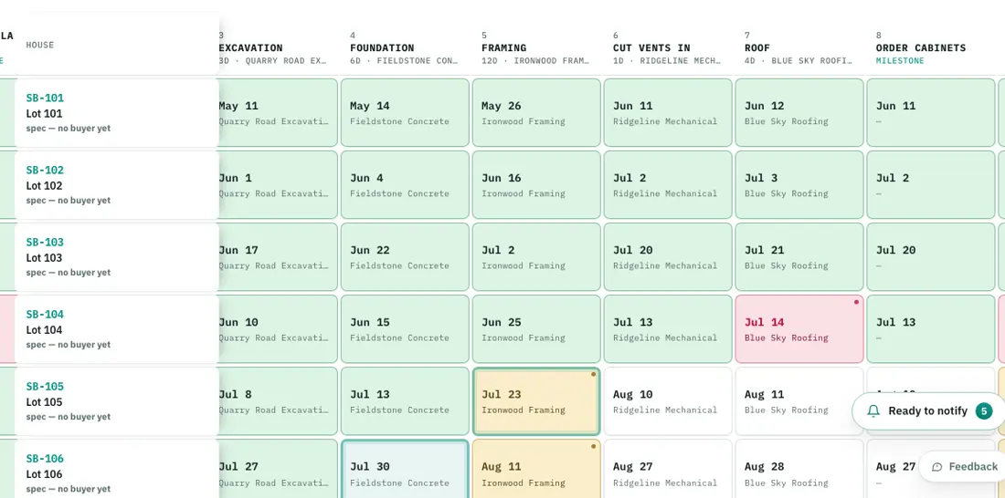1005x498 pixels.
Task: Open the SB-104 house link
Action: pyautogui.click(x=45, y=315)
